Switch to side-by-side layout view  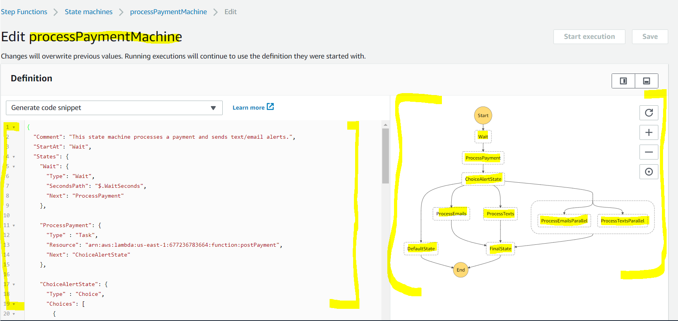(623, 81)
